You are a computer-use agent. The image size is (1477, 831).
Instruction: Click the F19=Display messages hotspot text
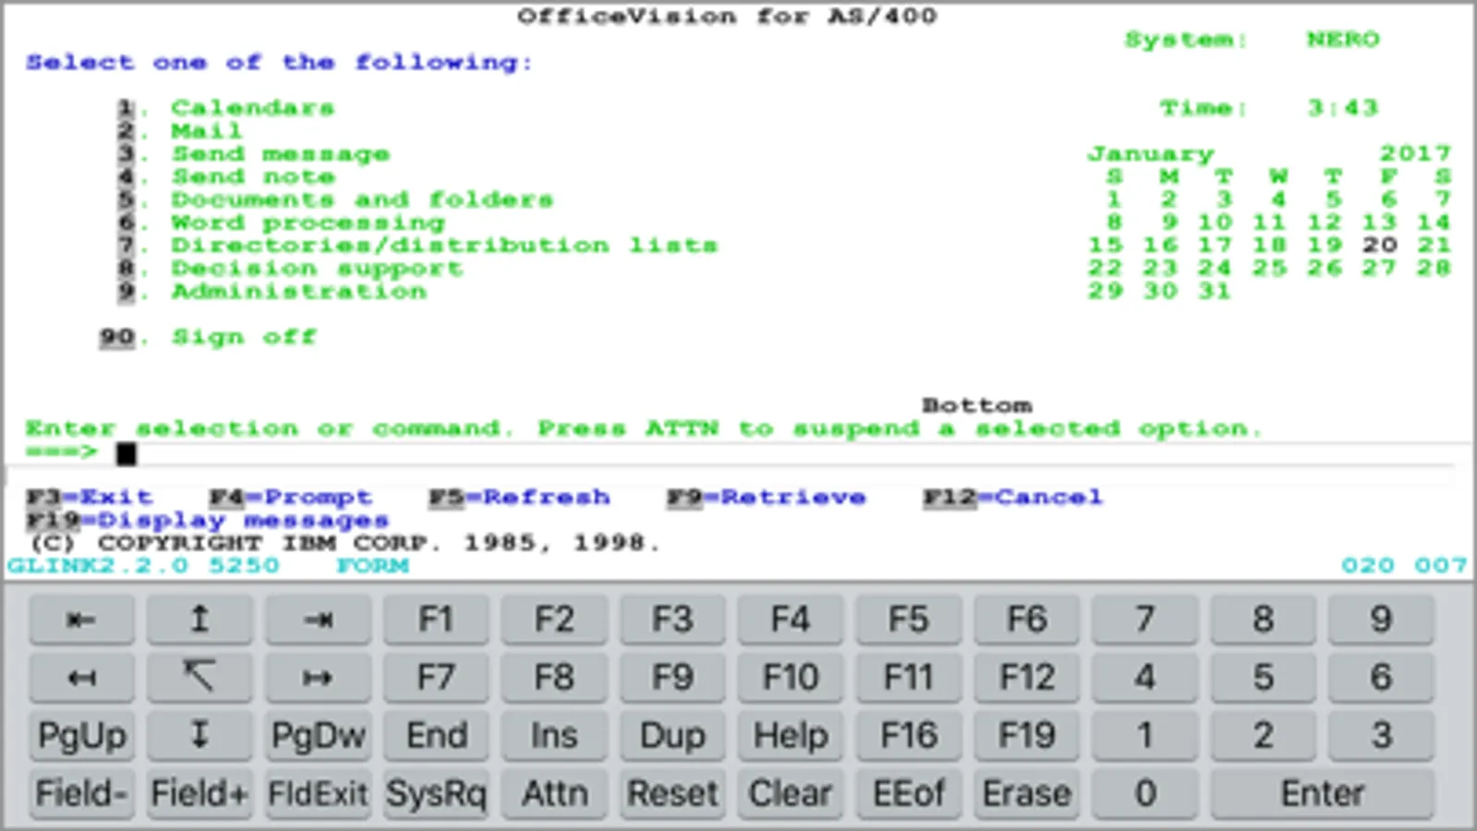[x=208, y=521]
